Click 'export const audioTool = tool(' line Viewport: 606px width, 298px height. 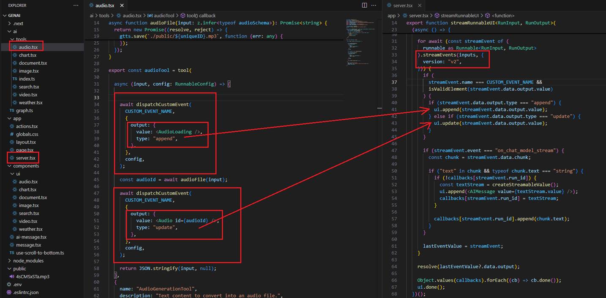pyautogui.click(x=150, y=70)
